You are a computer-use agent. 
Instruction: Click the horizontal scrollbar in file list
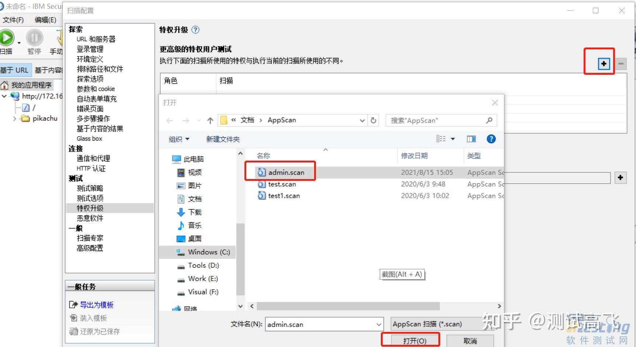tap(348, 306)
